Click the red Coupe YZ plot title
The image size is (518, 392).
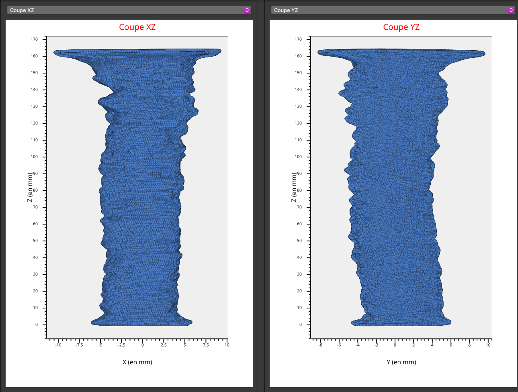click(401, 27)
